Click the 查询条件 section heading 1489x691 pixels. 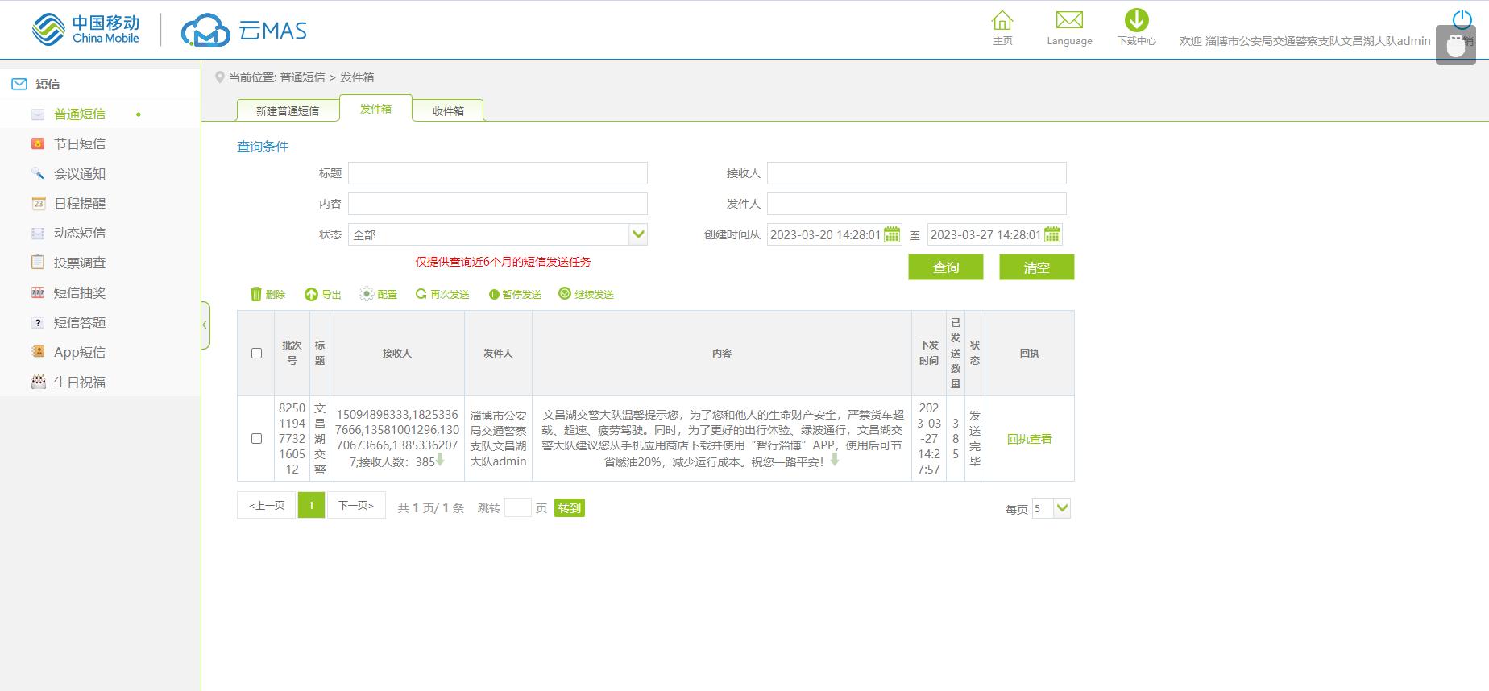click(x=263, y=147)
